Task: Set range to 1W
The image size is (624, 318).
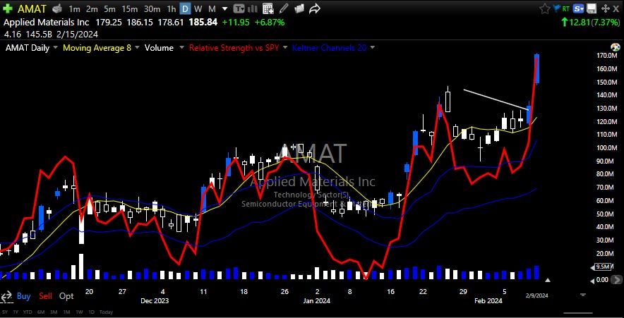Action: [x=79, y=312]
